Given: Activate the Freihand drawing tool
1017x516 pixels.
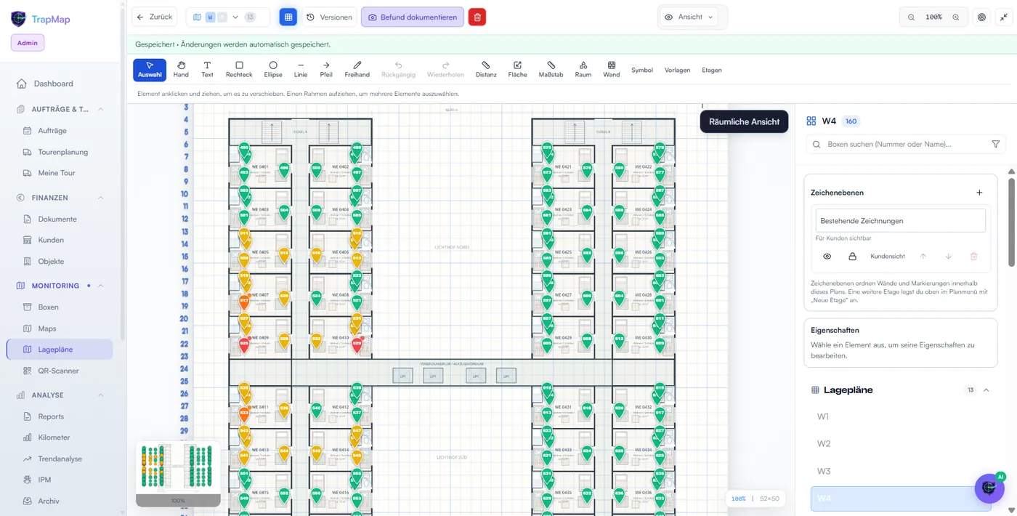Looking at the screenshot, I should [357, 70].
